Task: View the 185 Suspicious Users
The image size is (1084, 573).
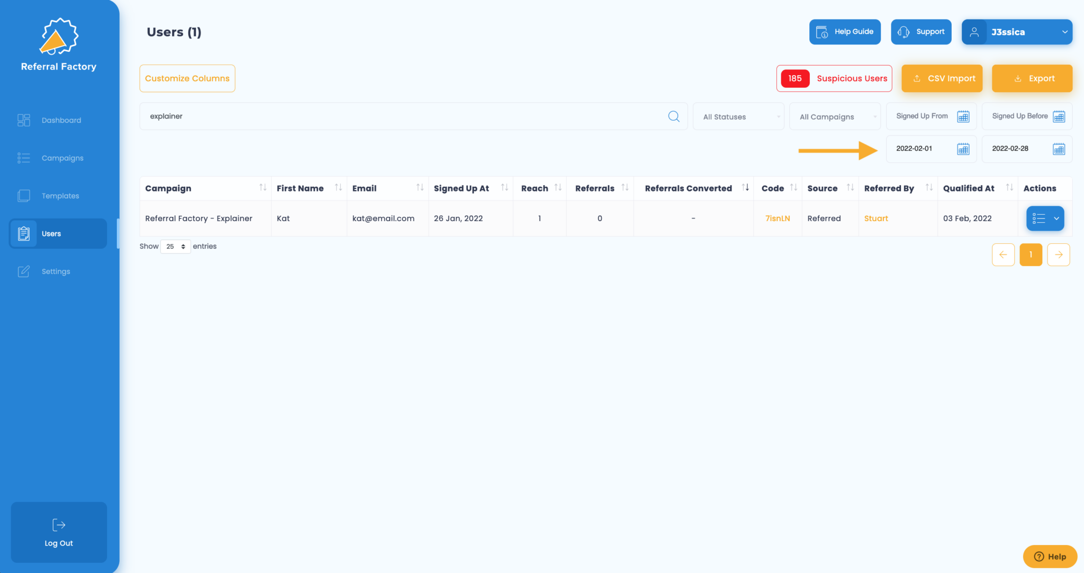Action: click(834, 78)
